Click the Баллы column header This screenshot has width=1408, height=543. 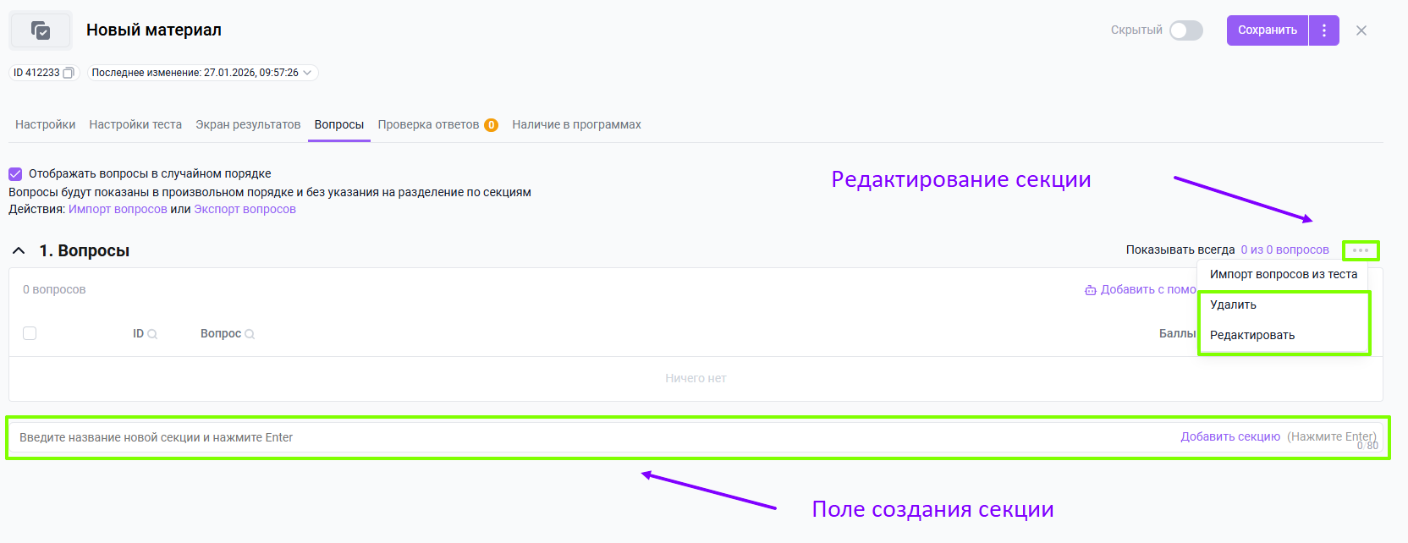pos(1177,333)
